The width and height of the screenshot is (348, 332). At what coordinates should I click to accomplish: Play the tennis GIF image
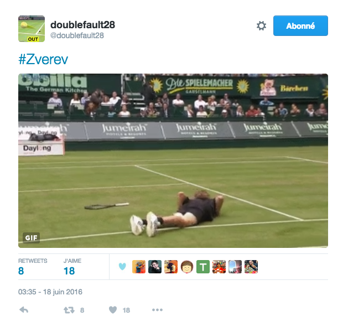pos(173,160)
